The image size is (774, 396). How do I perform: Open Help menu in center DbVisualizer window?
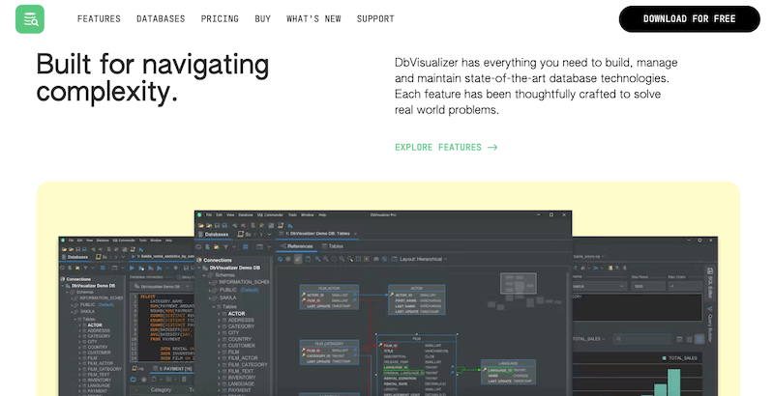point(322,214)
